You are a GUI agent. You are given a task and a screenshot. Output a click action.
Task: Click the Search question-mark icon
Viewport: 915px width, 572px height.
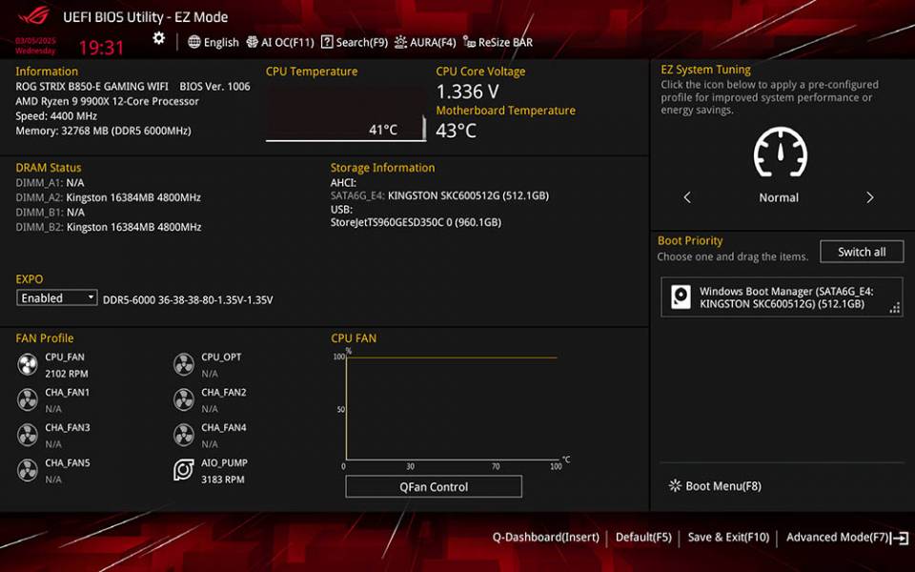point(327,42)
